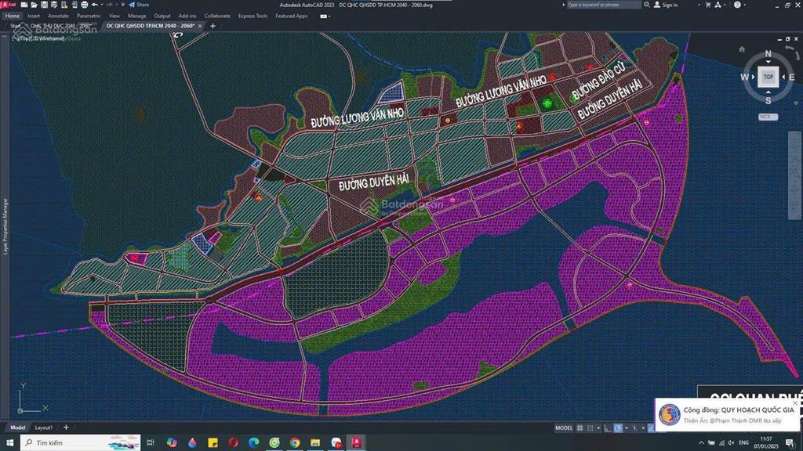Screen dimensions: 803x451
Task: Add a new drawing tab with plus button
Action: (213, 26)
